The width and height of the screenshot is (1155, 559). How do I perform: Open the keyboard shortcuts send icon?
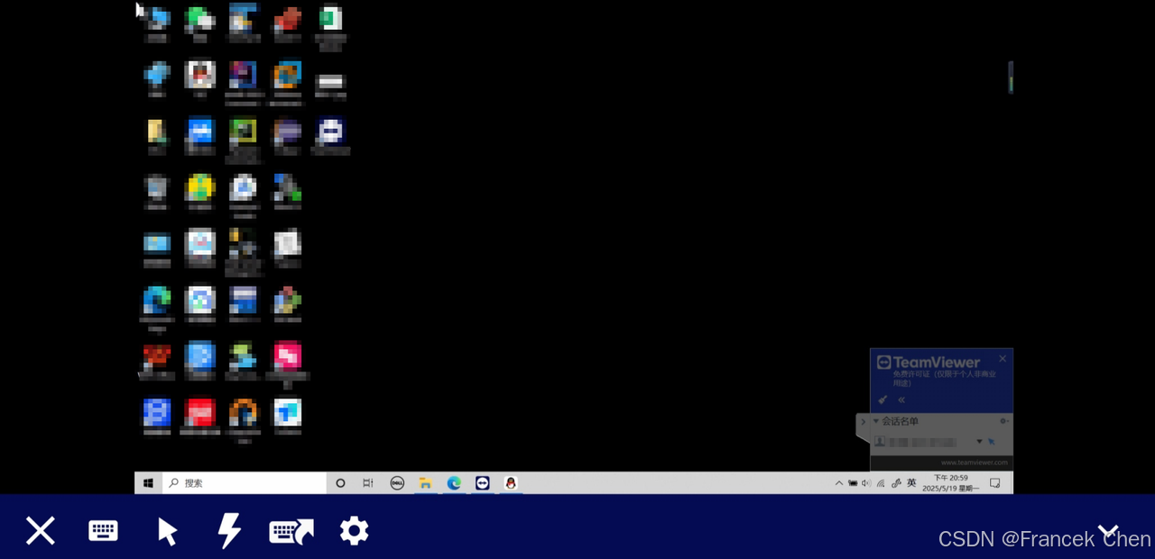291,531
